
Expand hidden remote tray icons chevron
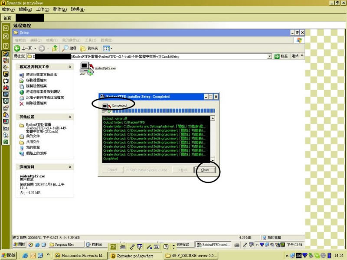pyautogui.click(x=257, y=245)
